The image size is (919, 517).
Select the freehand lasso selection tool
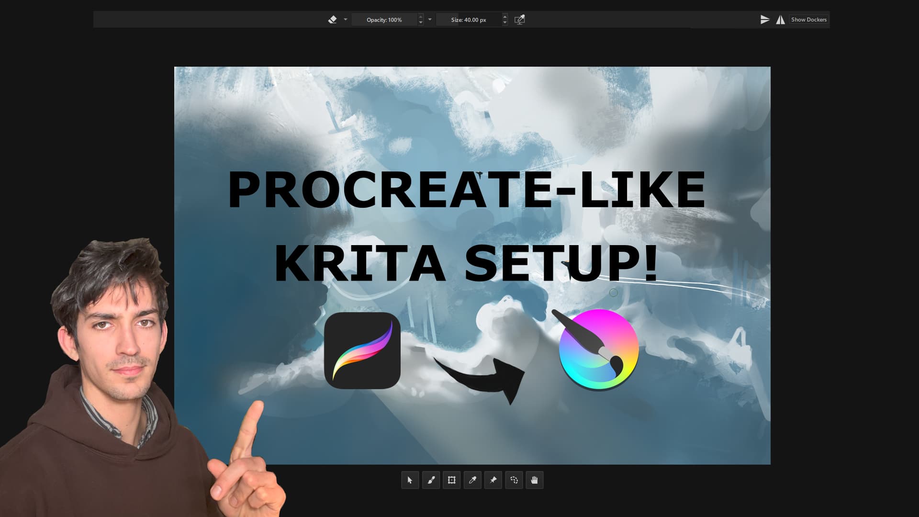tap(514, 480)
